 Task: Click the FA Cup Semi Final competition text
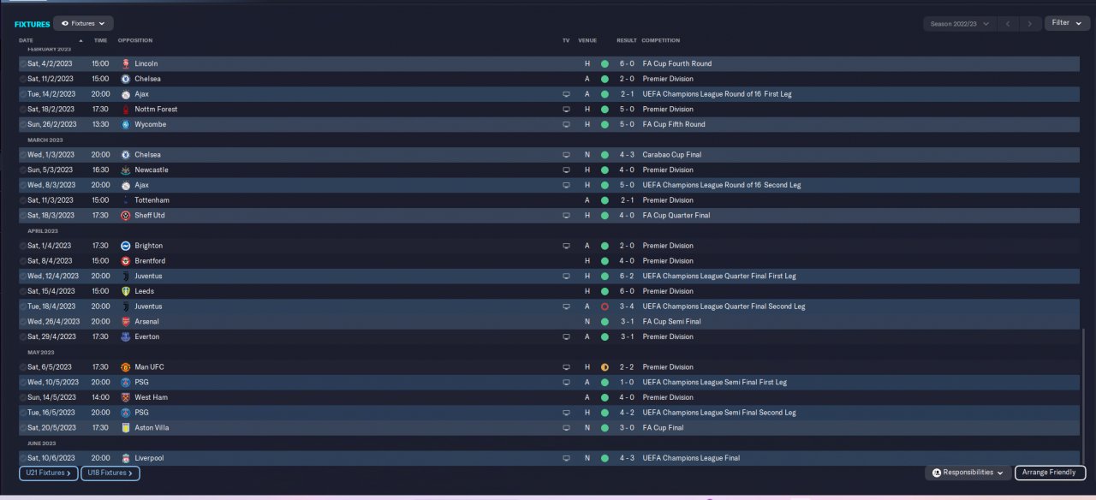tap(671, 322)
